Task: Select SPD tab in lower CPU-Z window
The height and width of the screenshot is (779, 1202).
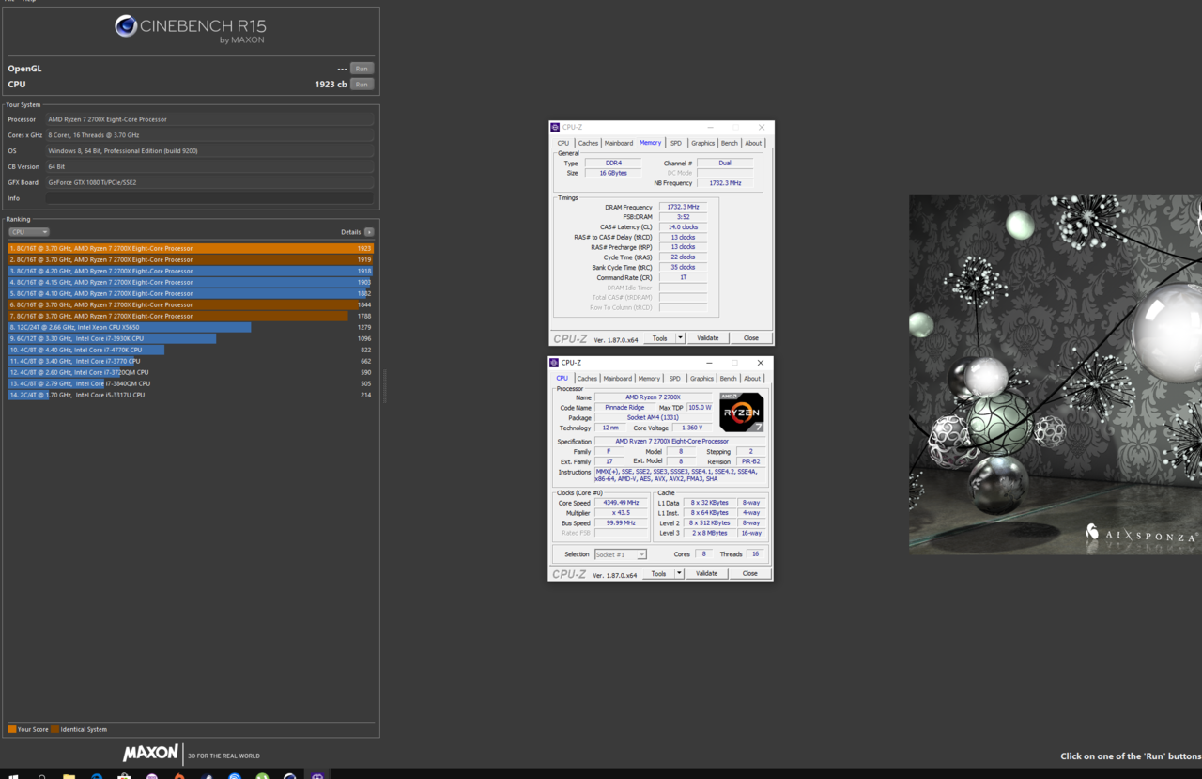Action: point(675,379)
